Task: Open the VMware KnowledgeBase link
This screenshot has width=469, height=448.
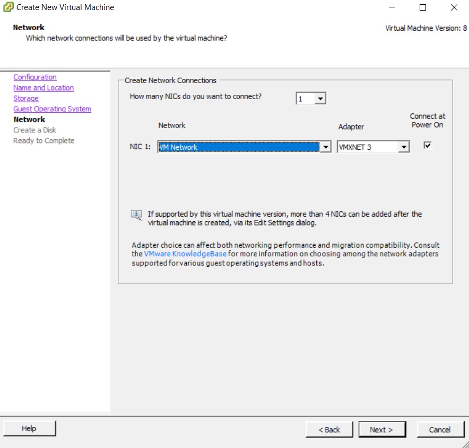Action: [x=185, y=254]
